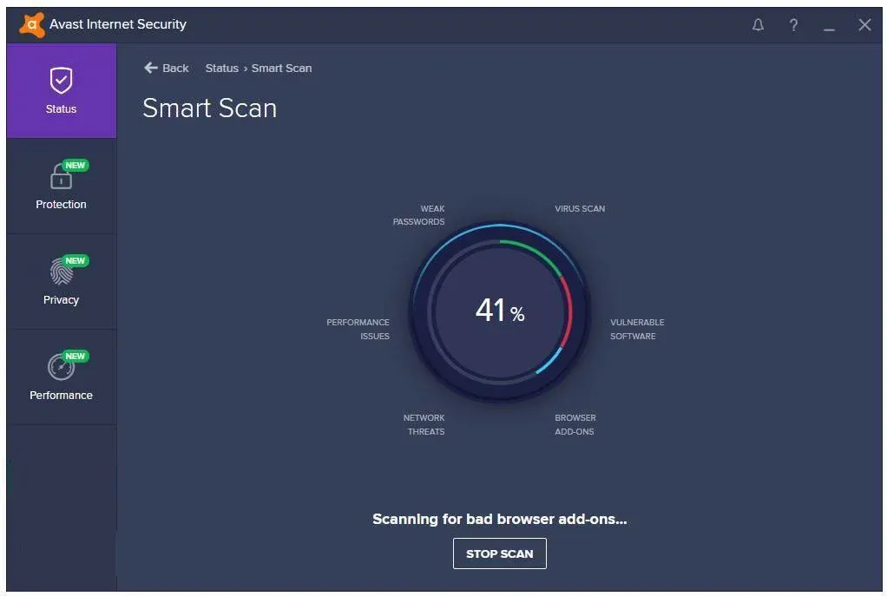Click the NETWORK THREATS label
Viewport: 887px width, 596px height.
pos(424,425)
